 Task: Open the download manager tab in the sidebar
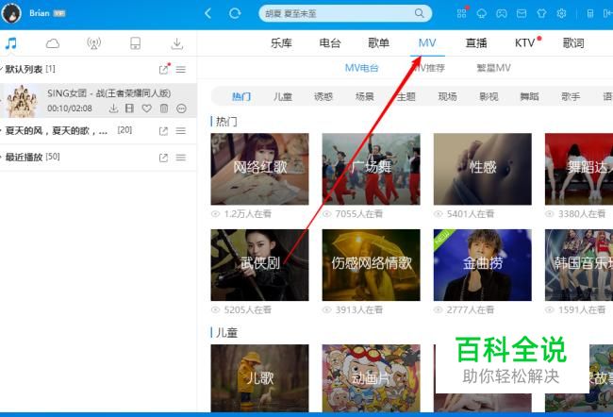tap(176, 43)
